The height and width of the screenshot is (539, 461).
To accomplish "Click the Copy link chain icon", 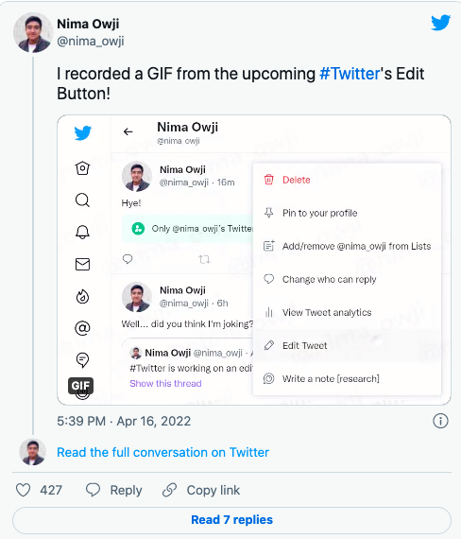I will click(170, 490).
